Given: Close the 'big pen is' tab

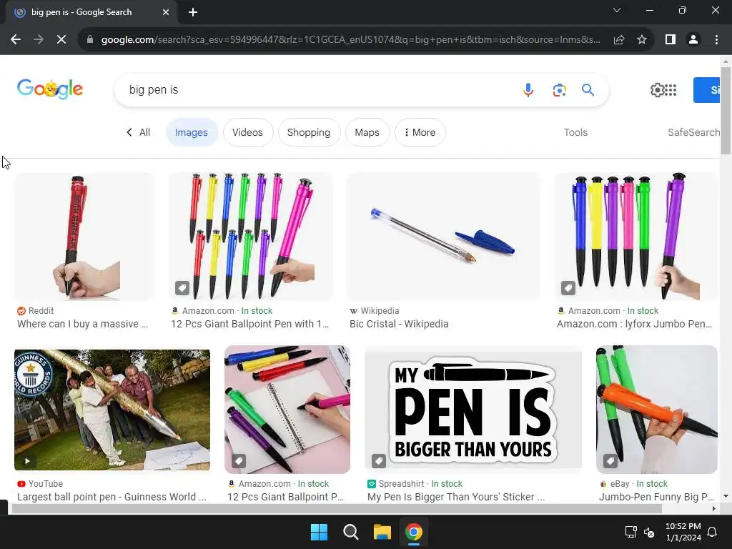Looking at the screenshot, I should pyautogui.click(x=166, y=12).
